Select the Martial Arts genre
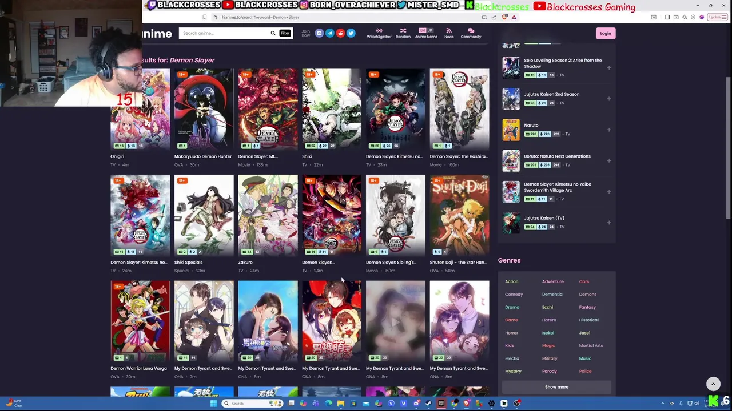The height and width of the screenshot is (411, 732). [x=591, y=345]
